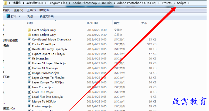This screenshot has height=111, width=209.
Task: Go to 本地磁盘 (D:) in the address path
Action: pyautogui.click(x=35, y=3)
